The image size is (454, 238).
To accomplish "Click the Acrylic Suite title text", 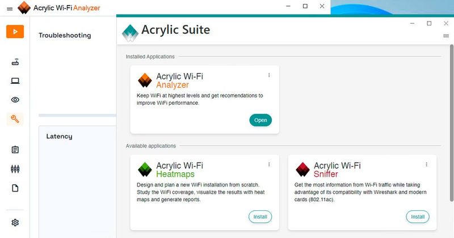I will (176, 30).
